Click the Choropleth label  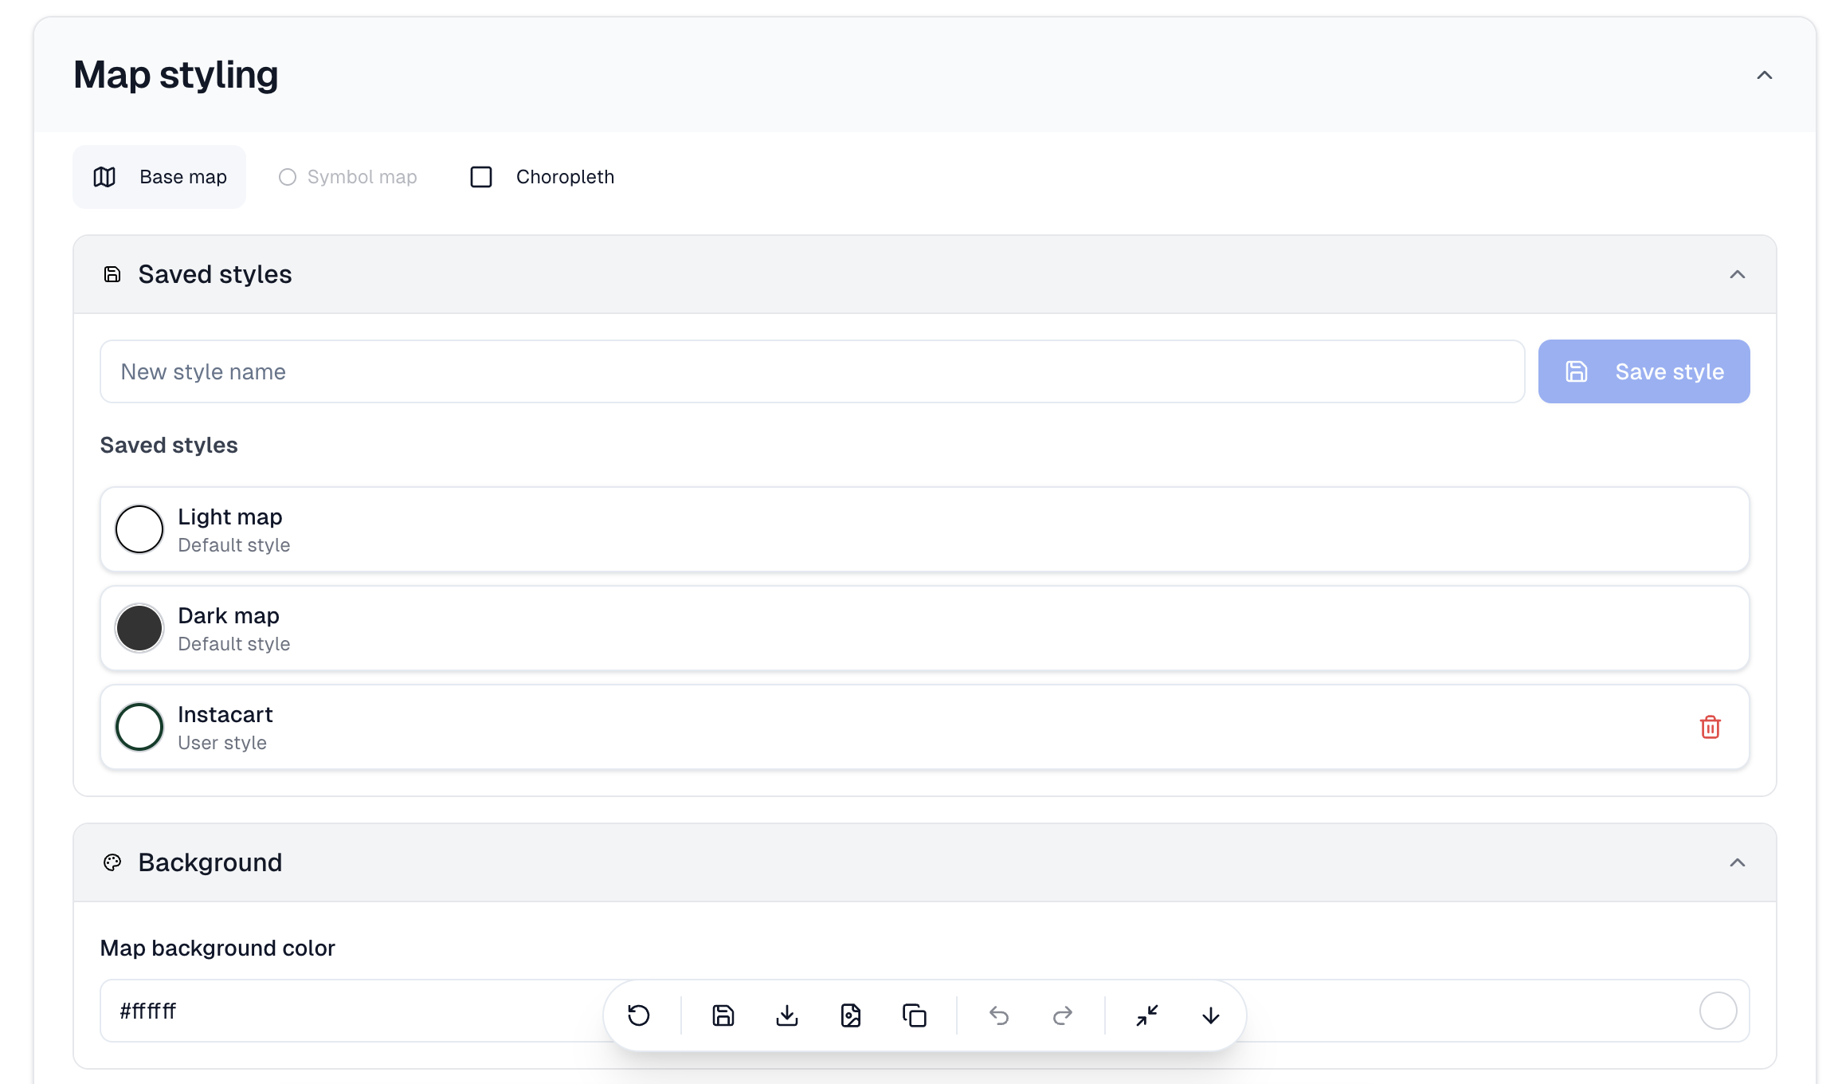(565, 177)
